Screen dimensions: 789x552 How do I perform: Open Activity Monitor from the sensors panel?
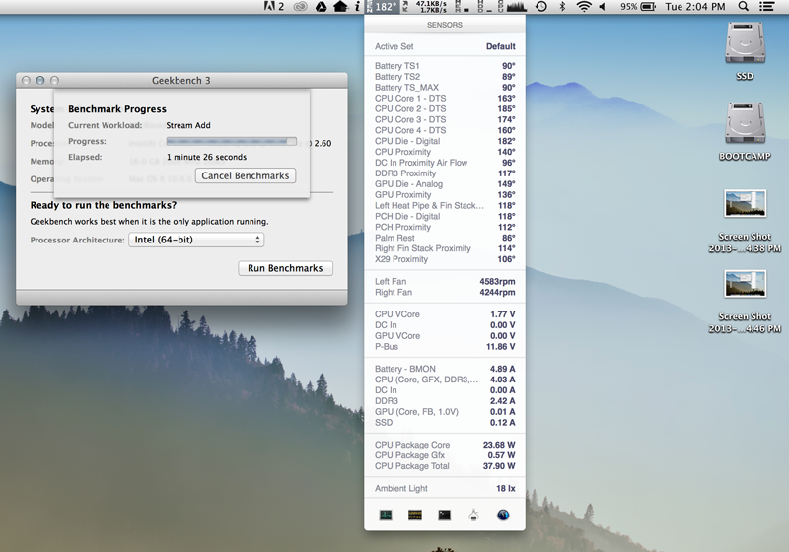[x=386, y=515]
